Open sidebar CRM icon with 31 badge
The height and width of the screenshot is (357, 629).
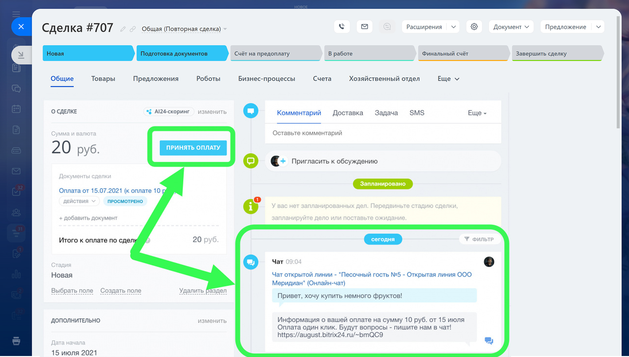(x=17, y=232)
